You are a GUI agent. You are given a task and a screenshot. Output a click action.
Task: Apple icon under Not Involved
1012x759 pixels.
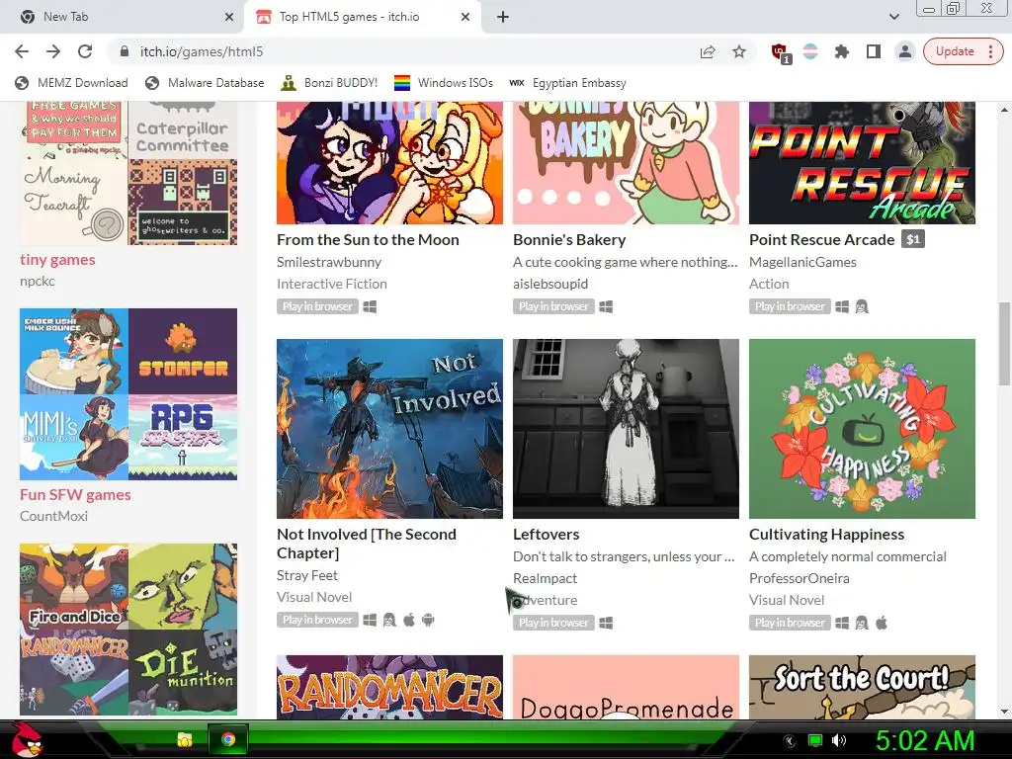pyautogui.click(x=409, y=621)
